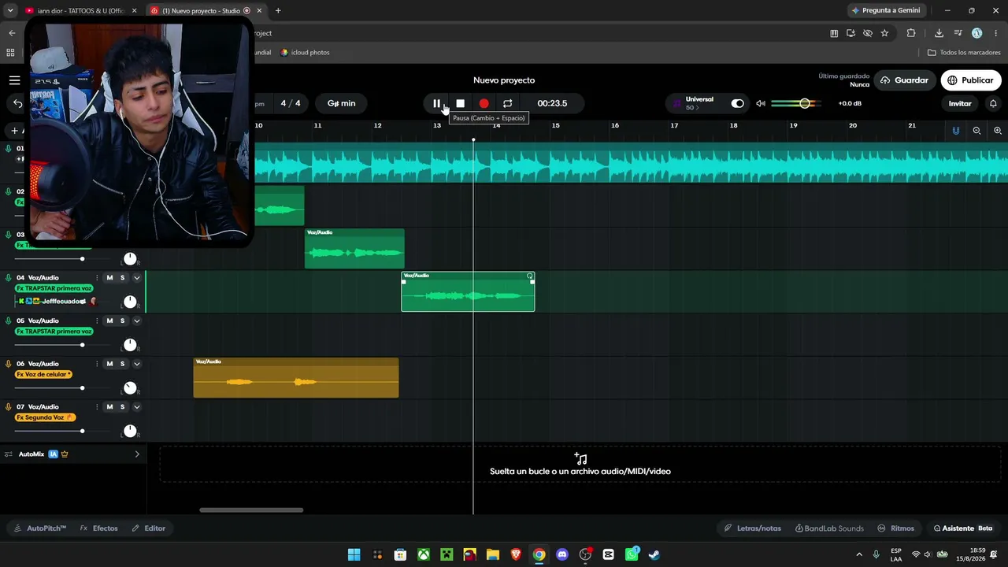1008x567 pixels.
Task: Open the 4 / 4 time signature selector
Action: click(291, 103)
